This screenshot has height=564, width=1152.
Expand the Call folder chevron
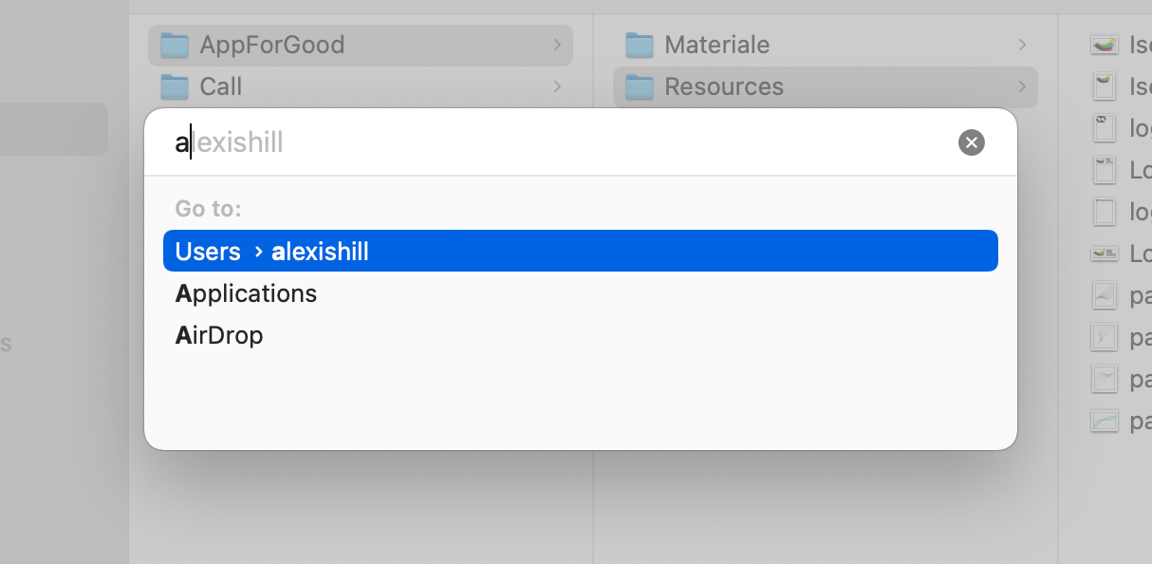tap(556, 86)
